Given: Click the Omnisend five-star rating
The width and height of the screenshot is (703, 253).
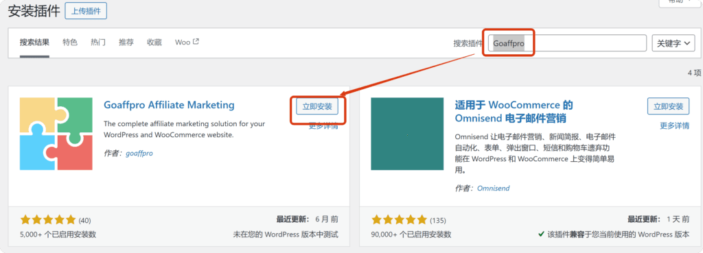Looking at the screenshot, I should (400, 220).
